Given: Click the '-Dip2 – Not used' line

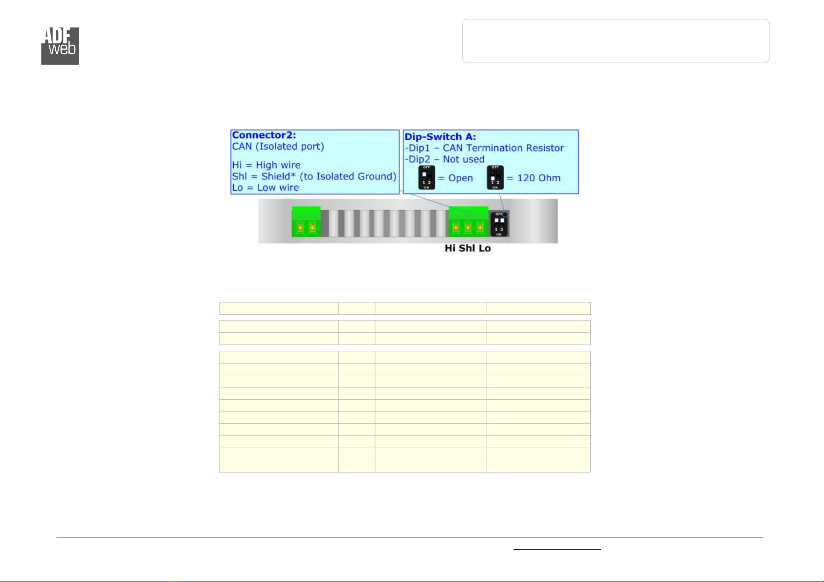Looking at the screenshot, I should pyautogui.click(x=444, y=159).
